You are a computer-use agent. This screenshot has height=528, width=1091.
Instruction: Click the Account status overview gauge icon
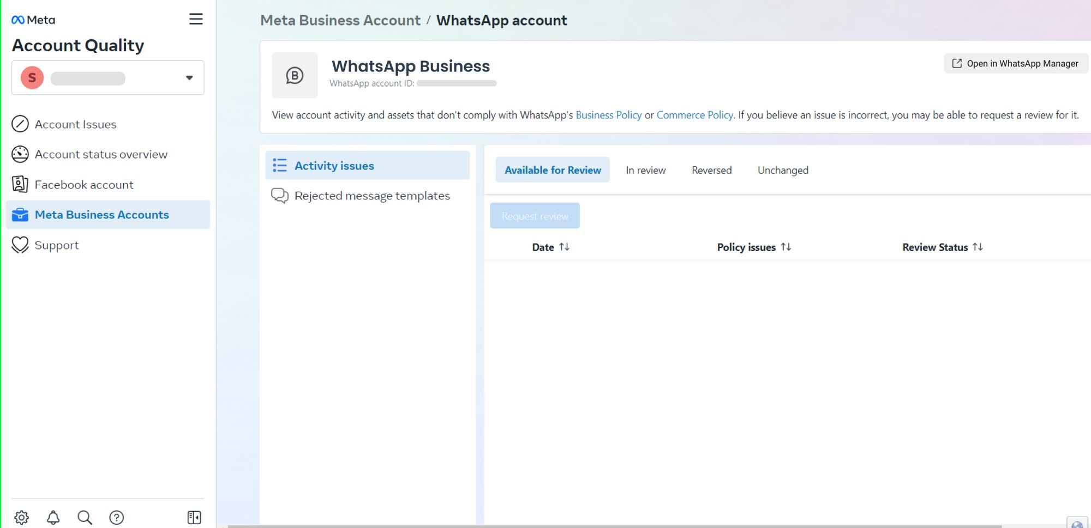tap(20, 154)
